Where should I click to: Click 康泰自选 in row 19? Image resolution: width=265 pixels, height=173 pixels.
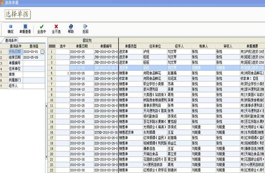tap(149, 149)
